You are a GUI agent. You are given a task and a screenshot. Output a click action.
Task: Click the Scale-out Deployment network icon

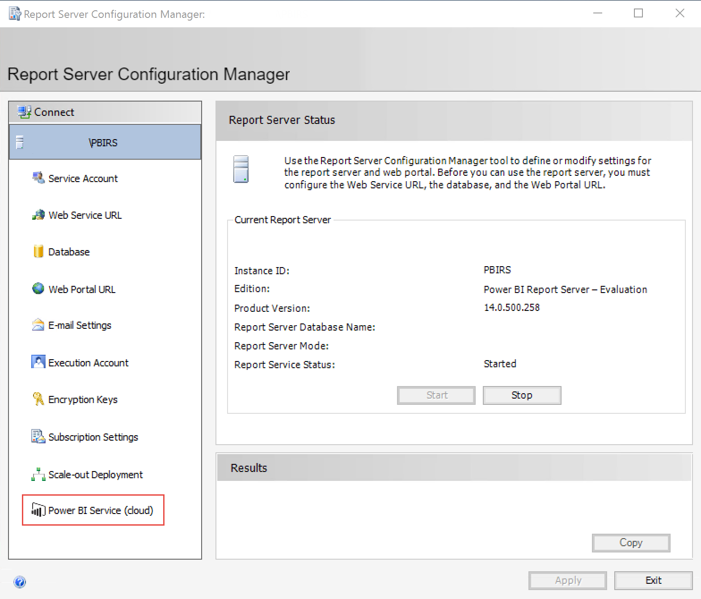pyautogui.click(x=38, y=474)
